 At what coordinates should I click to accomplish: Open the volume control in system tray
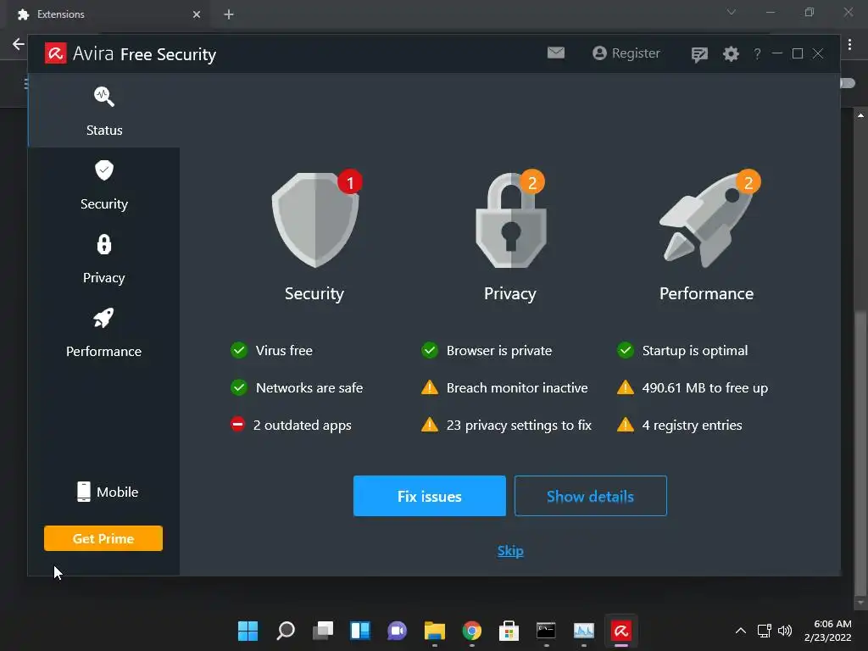(x=785, y=631)
